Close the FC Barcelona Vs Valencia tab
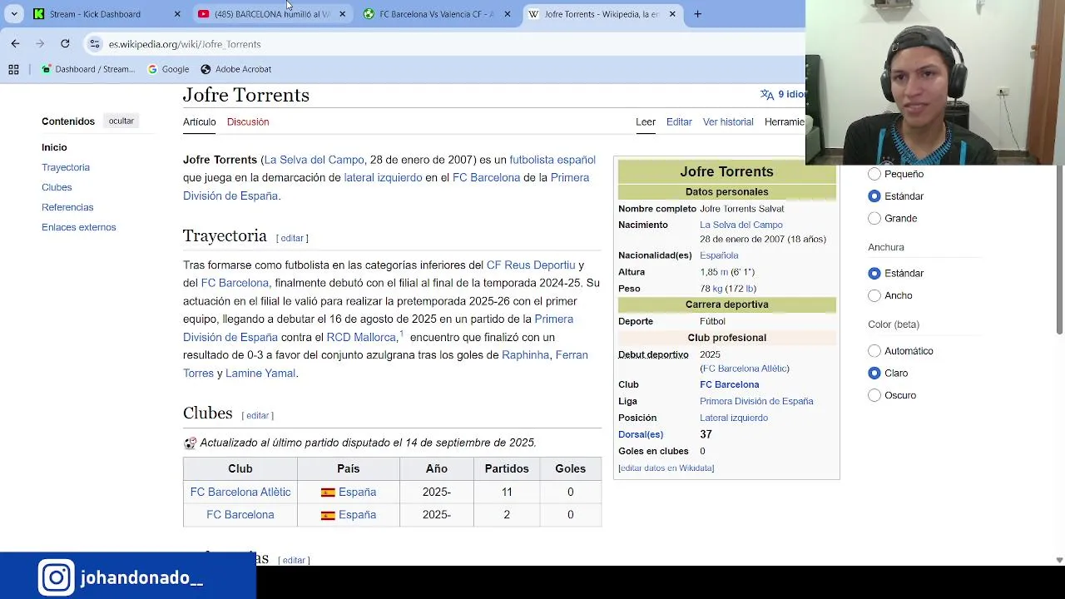Image resolution: width=1065 pixels, height=599 pixels. pos(508,14)
